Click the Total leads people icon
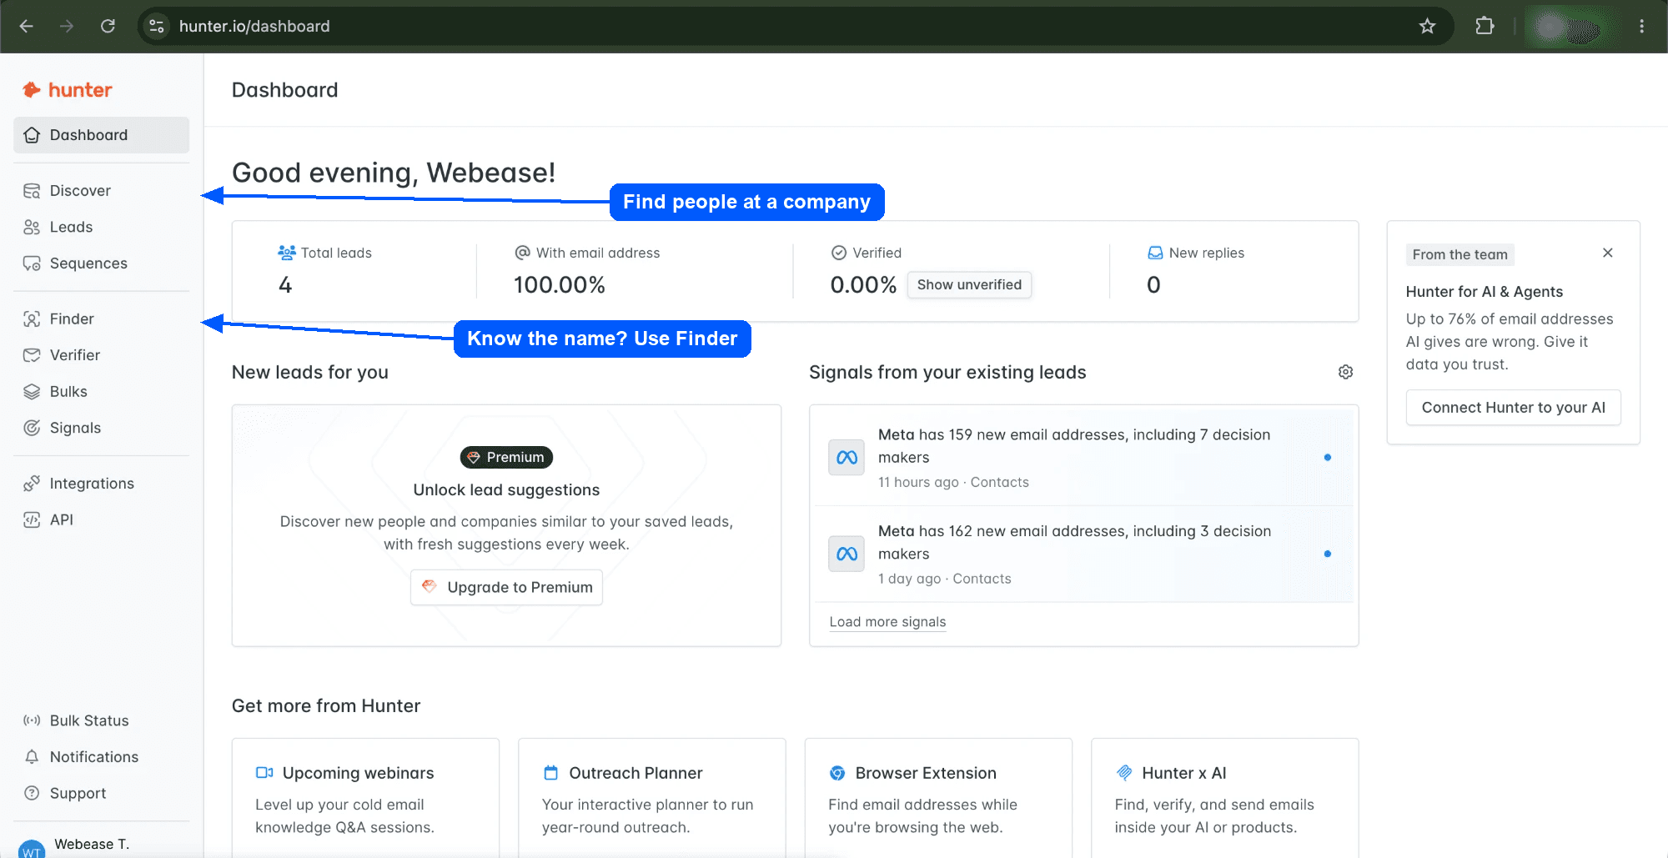This screenshot has width=1668, height=858. click(x=287, y=253)
